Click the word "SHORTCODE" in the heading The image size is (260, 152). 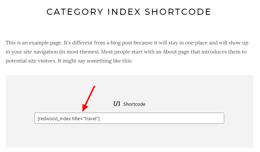(178, 12)
